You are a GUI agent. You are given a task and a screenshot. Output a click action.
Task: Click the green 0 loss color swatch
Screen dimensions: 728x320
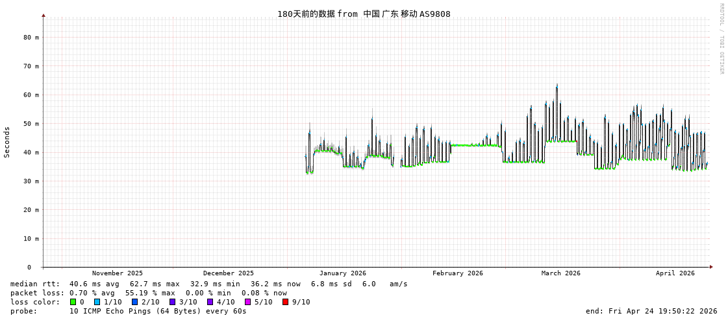click(x=73, y=302)
